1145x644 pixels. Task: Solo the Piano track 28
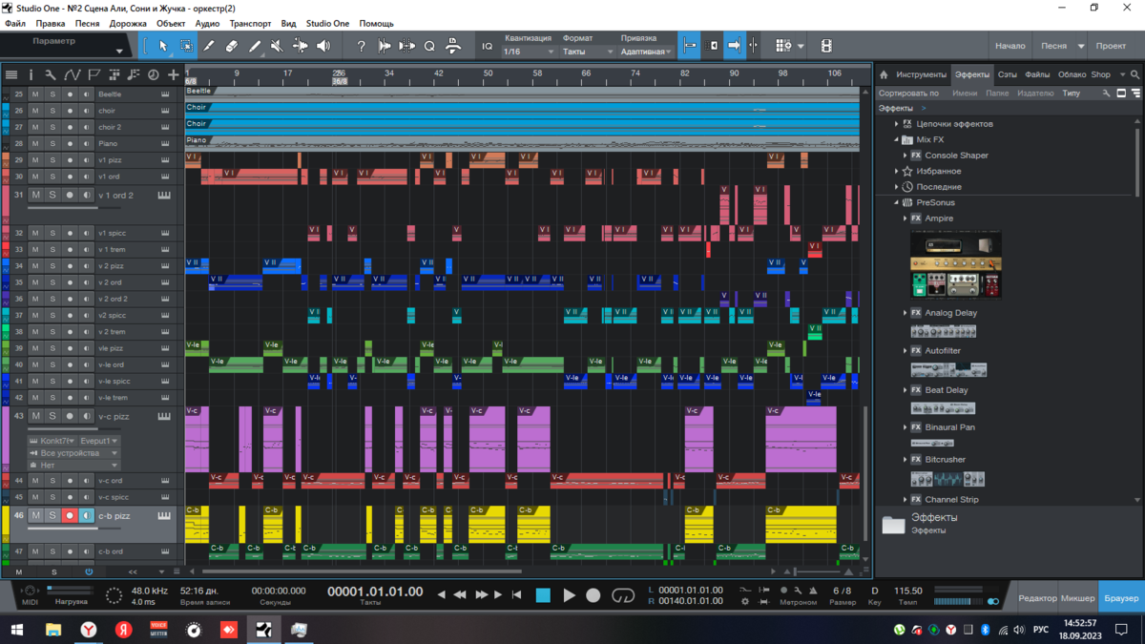tap(52, 144)
